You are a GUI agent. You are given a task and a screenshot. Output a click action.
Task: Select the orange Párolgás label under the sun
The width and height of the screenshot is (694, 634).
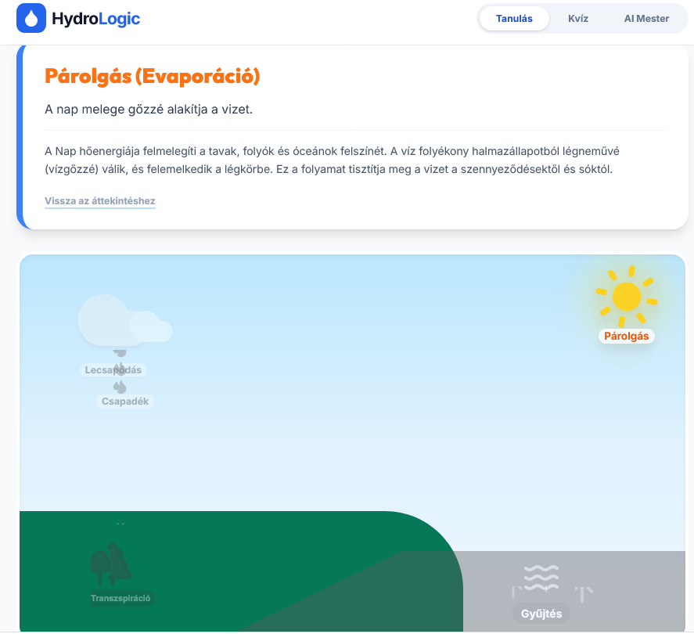point(627,336)
